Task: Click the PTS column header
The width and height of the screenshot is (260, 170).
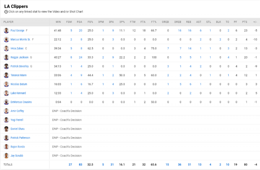Action: (x=244, y=22)
